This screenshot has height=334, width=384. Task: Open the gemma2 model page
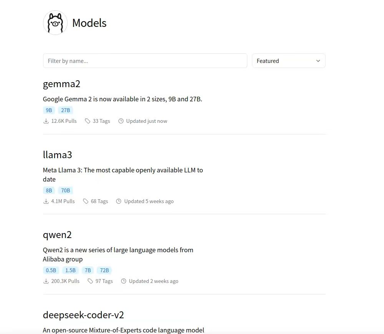61,84
